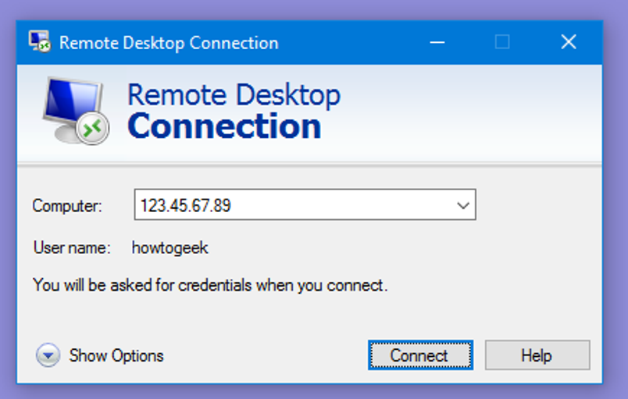Open the Computer address dropdown arrow
Image resolution: width=628 pixels, height=399 pixels.
tap(463, 206)
